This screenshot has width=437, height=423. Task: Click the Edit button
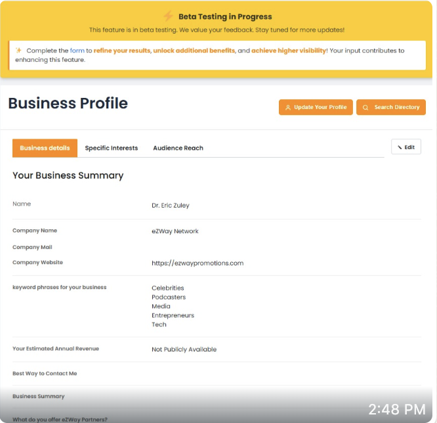406,146
